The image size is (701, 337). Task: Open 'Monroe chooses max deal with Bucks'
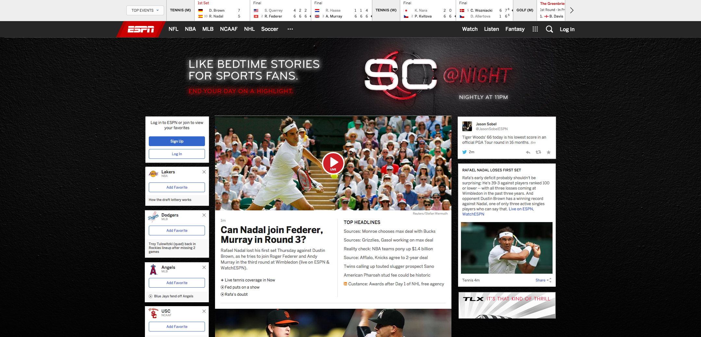point(389,231)
